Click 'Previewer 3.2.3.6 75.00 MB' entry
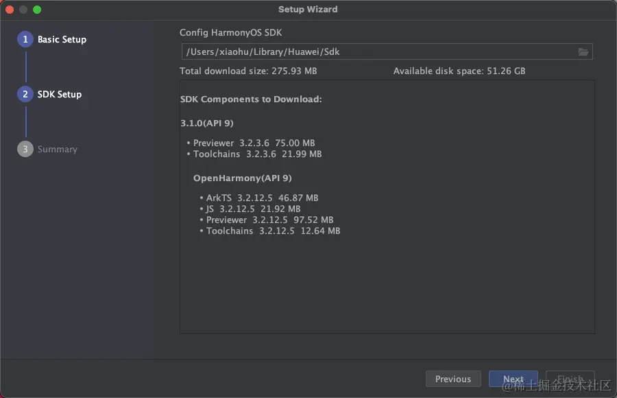The height and width of the screenshot is (398, 617). 254,143
